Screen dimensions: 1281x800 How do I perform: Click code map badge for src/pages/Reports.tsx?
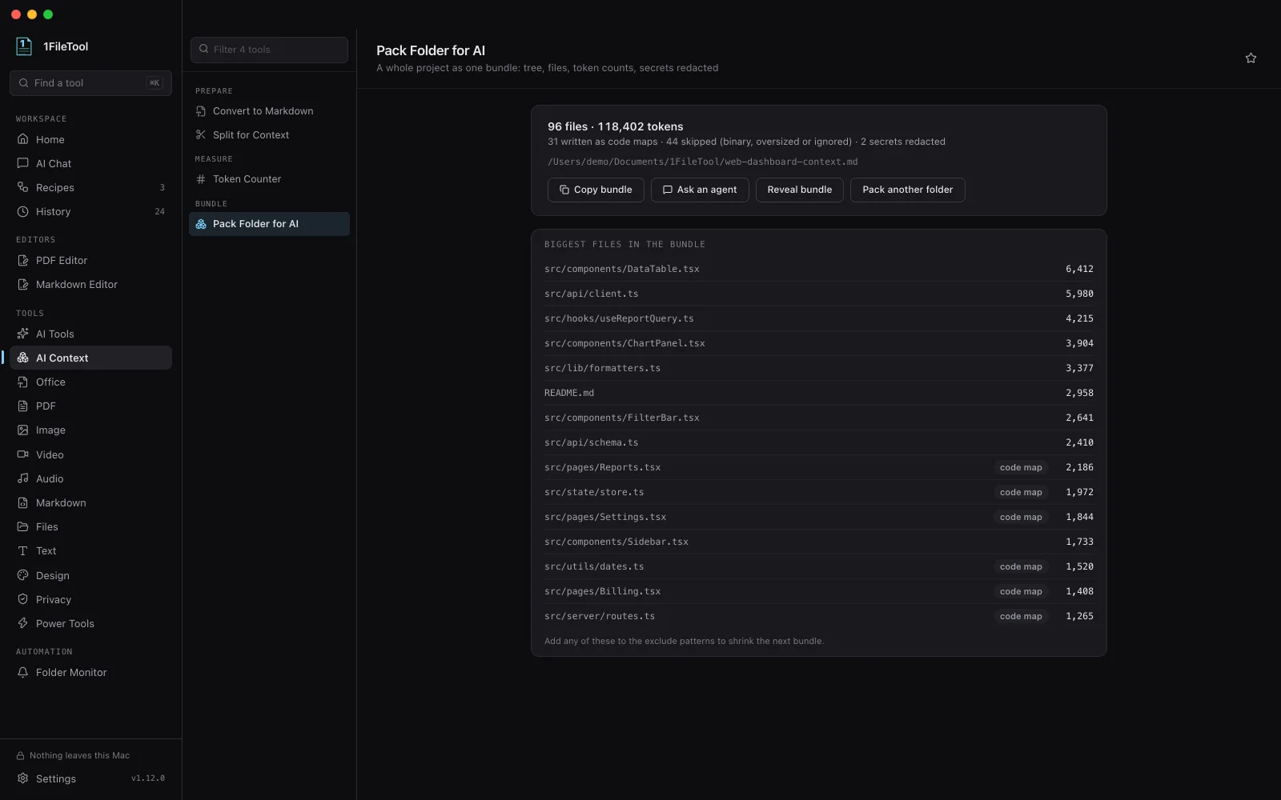pos(1021,467)
